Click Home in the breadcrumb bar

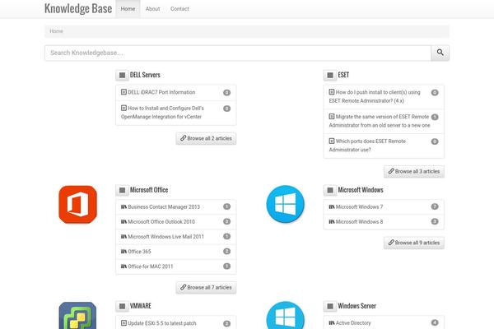pyautogui.click(x=56, y=31)
